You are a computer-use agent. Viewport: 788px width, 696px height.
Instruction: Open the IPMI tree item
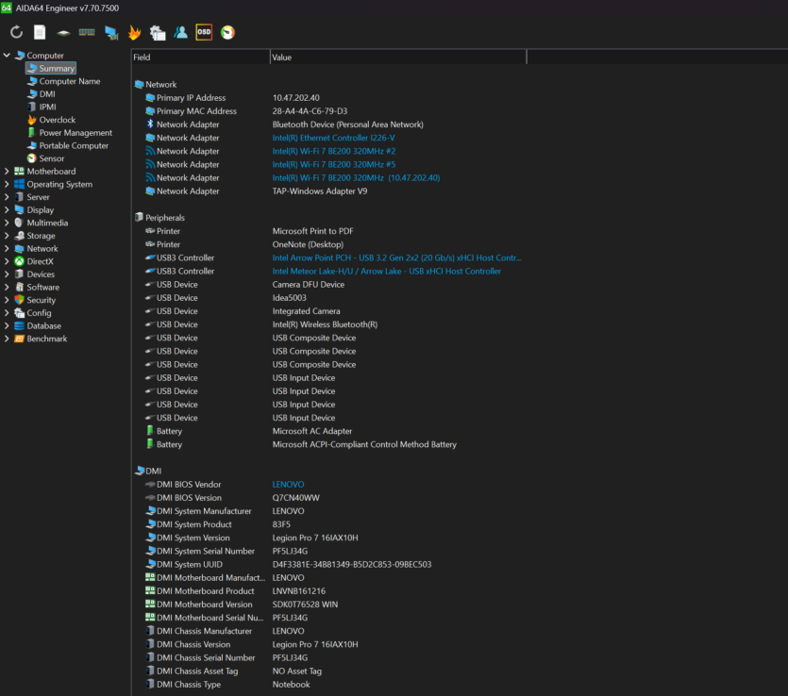(x=42, y=107)
